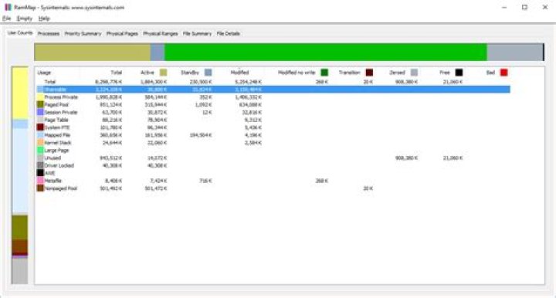The width and height of the screenshot is (556, 298).
Task: Click the Zeroed column grey swatch
Action: point(414,73)
